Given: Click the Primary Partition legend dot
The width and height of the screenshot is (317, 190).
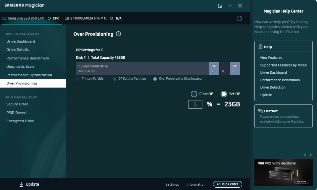Looking at the screenshot, I should pyautogui.click(x=78, y=79).
